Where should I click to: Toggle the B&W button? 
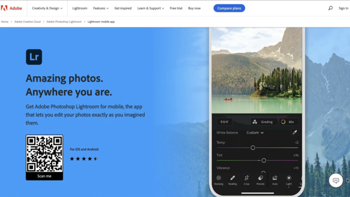tap(225, 122)
